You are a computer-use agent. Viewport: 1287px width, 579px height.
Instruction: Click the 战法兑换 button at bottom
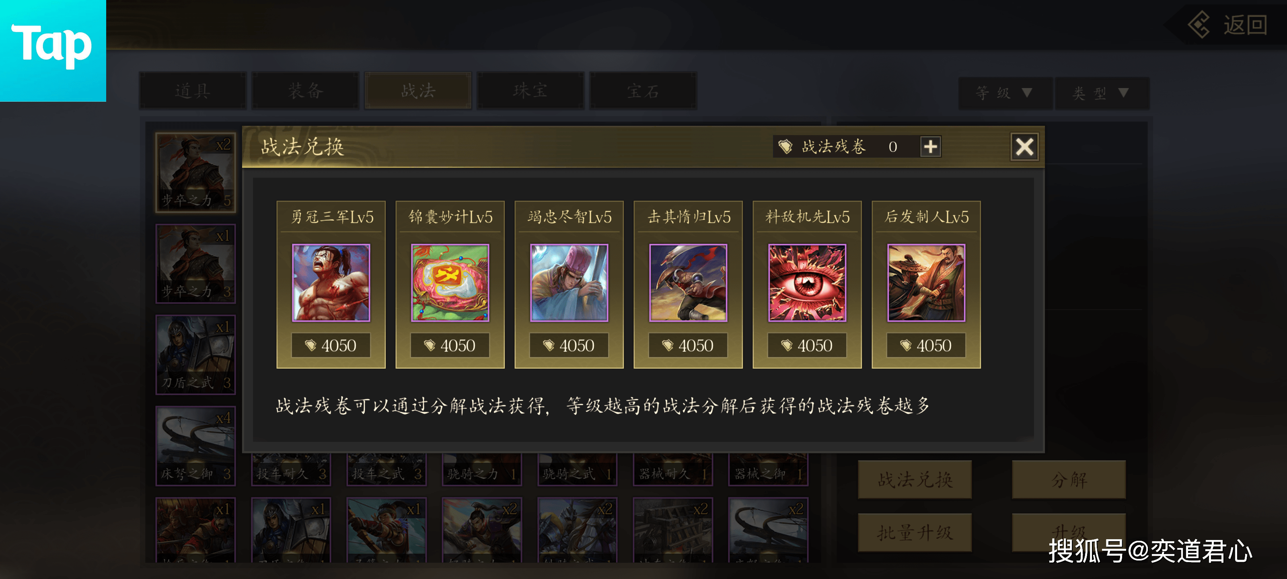click(x=914, y=480)
